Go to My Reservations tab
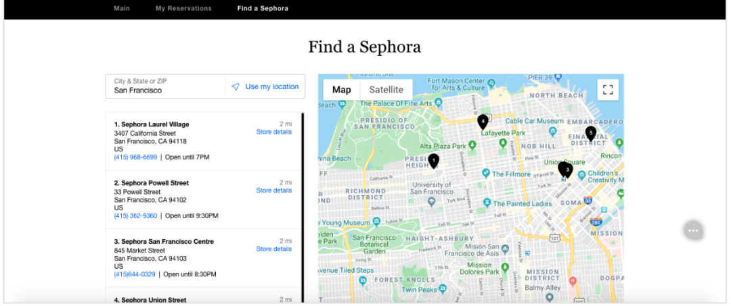 183,8
